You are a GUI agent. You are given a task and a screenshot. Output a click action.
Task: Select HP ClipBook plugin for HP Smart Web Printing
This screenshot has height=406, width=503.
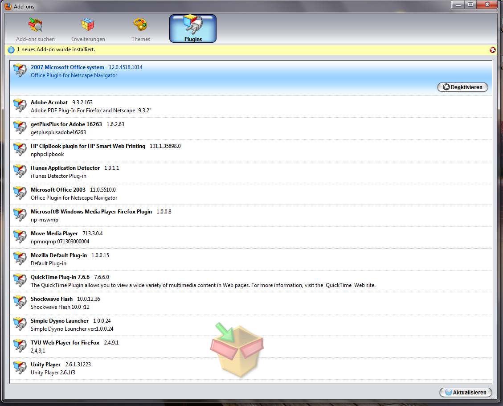coord(251,150)
